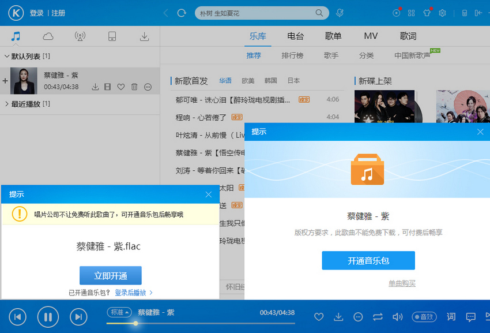This screenshot has height=333, width=490.
Task: Open the skin/theme shirt icon at top
Action: coord(427,13)
